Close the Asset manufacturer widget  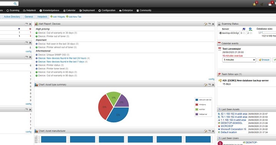[x=213, y=131]
